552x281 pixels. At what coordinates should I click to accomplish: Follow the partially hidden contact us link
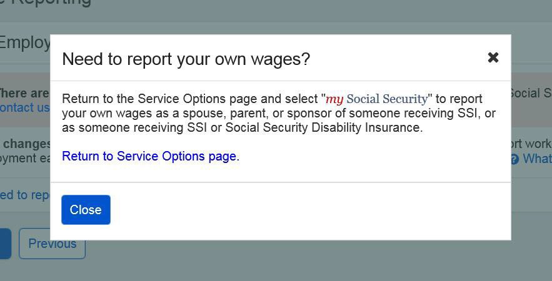tap(25, 107)
